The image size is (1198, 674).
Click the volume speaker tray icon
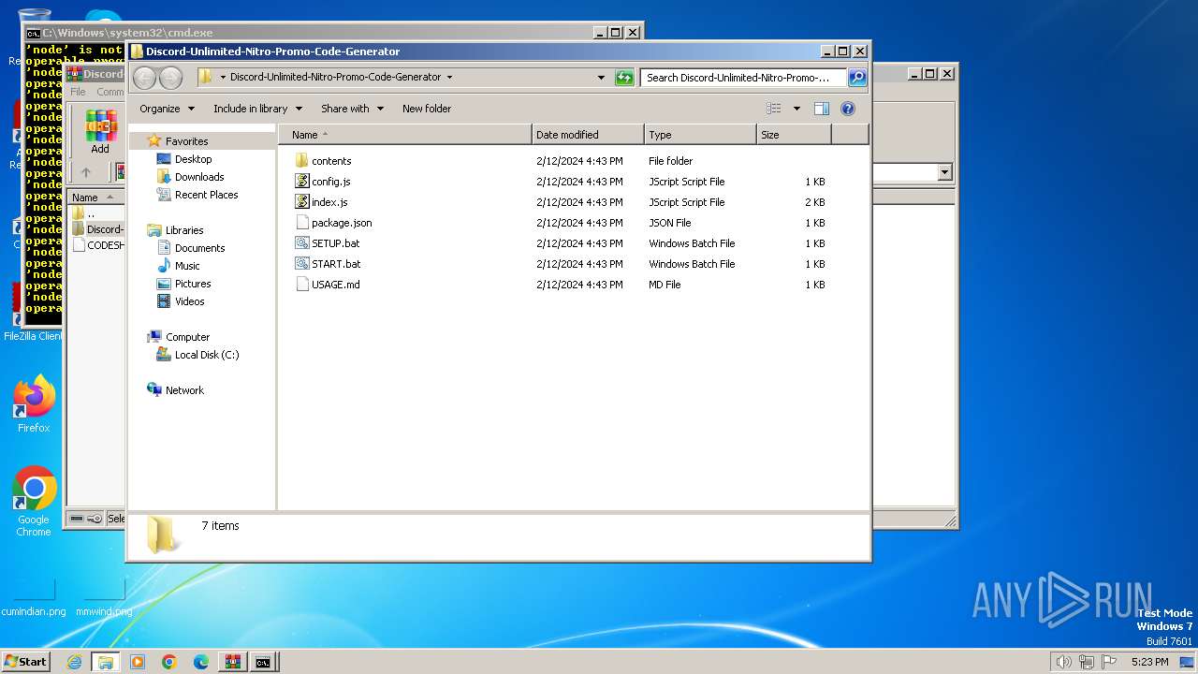tap(1063, 662)
